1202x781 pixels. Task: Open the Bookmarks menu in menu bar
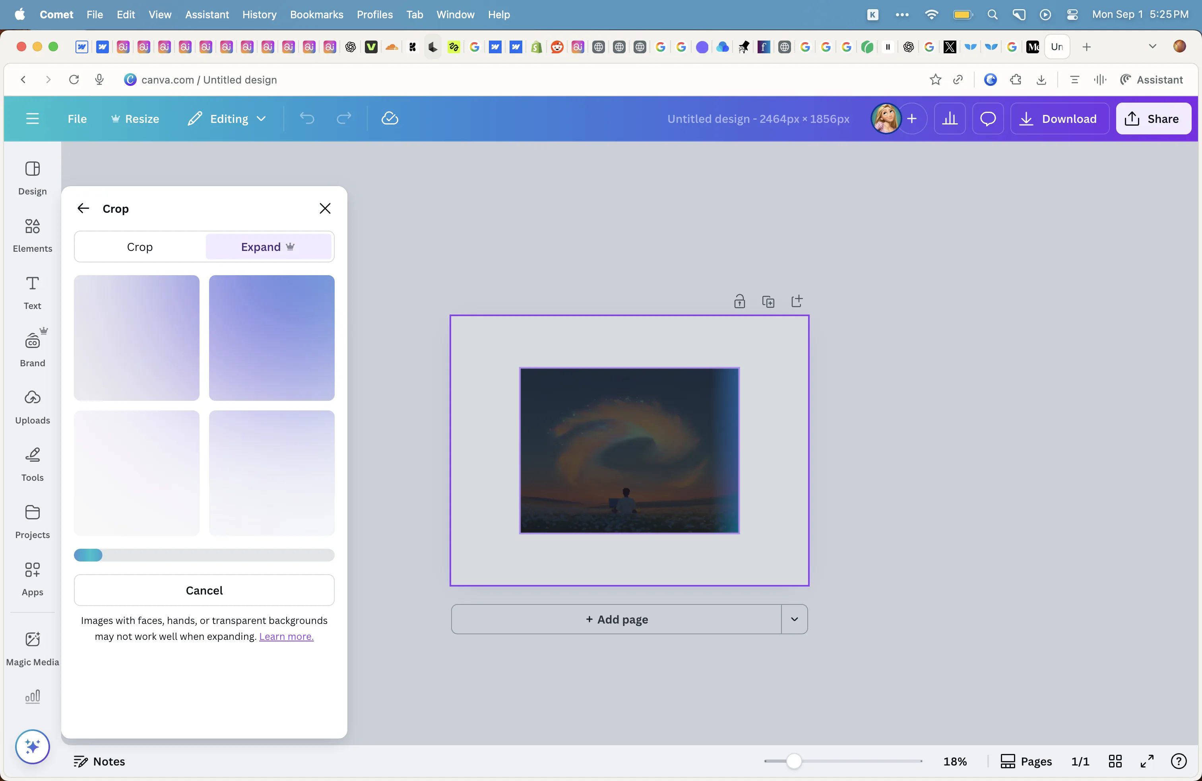tap(316, 15)
